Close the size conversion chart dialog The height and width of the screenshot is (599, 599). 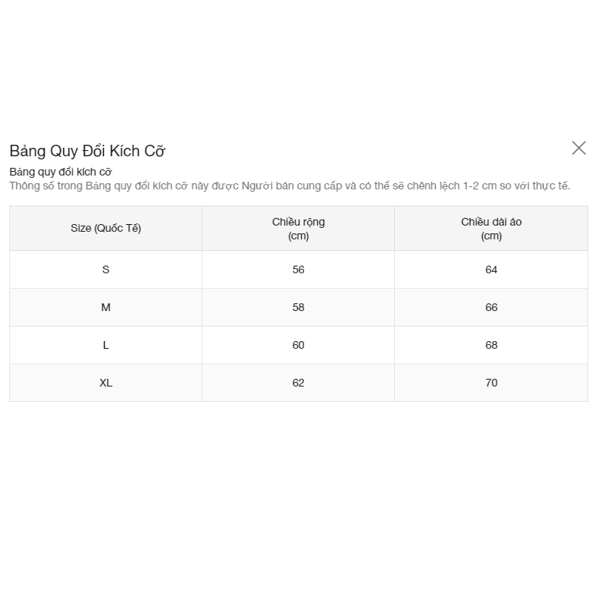point(579,148)
